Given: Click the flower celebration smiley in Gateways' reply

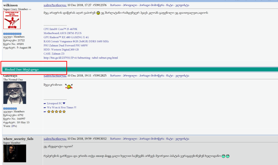Looking at the screenshot, I should (69, 86).
